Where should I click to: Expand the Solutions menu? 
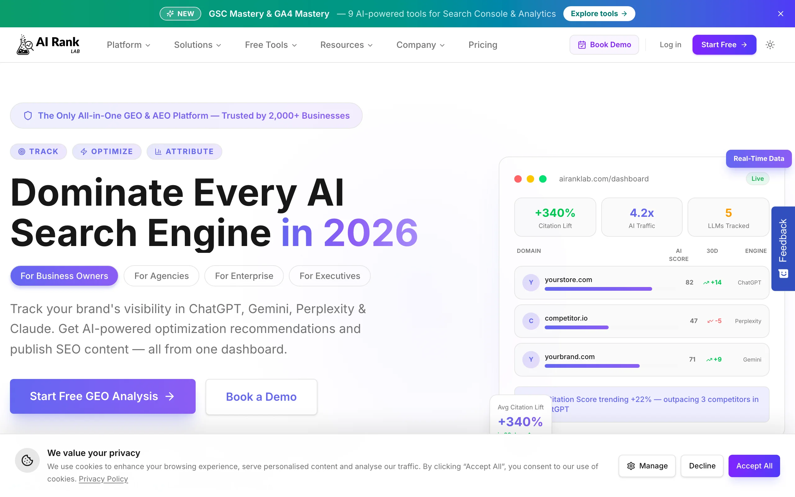(x=198, y=45)
